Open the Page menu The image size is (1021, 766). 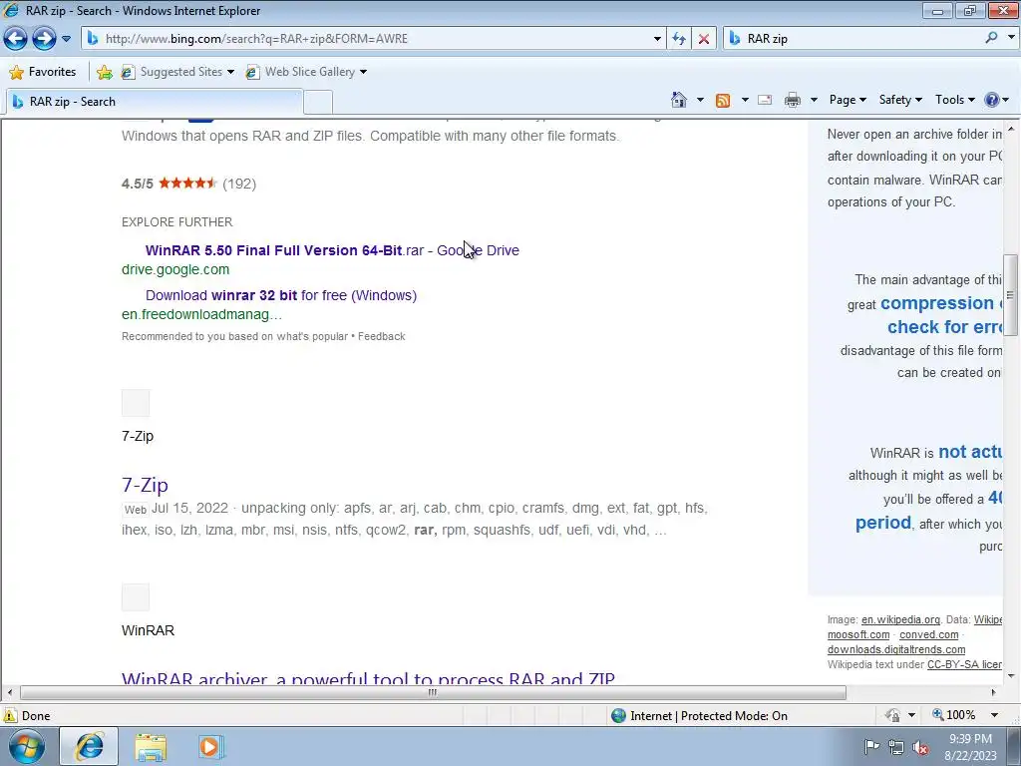point(848,100)
